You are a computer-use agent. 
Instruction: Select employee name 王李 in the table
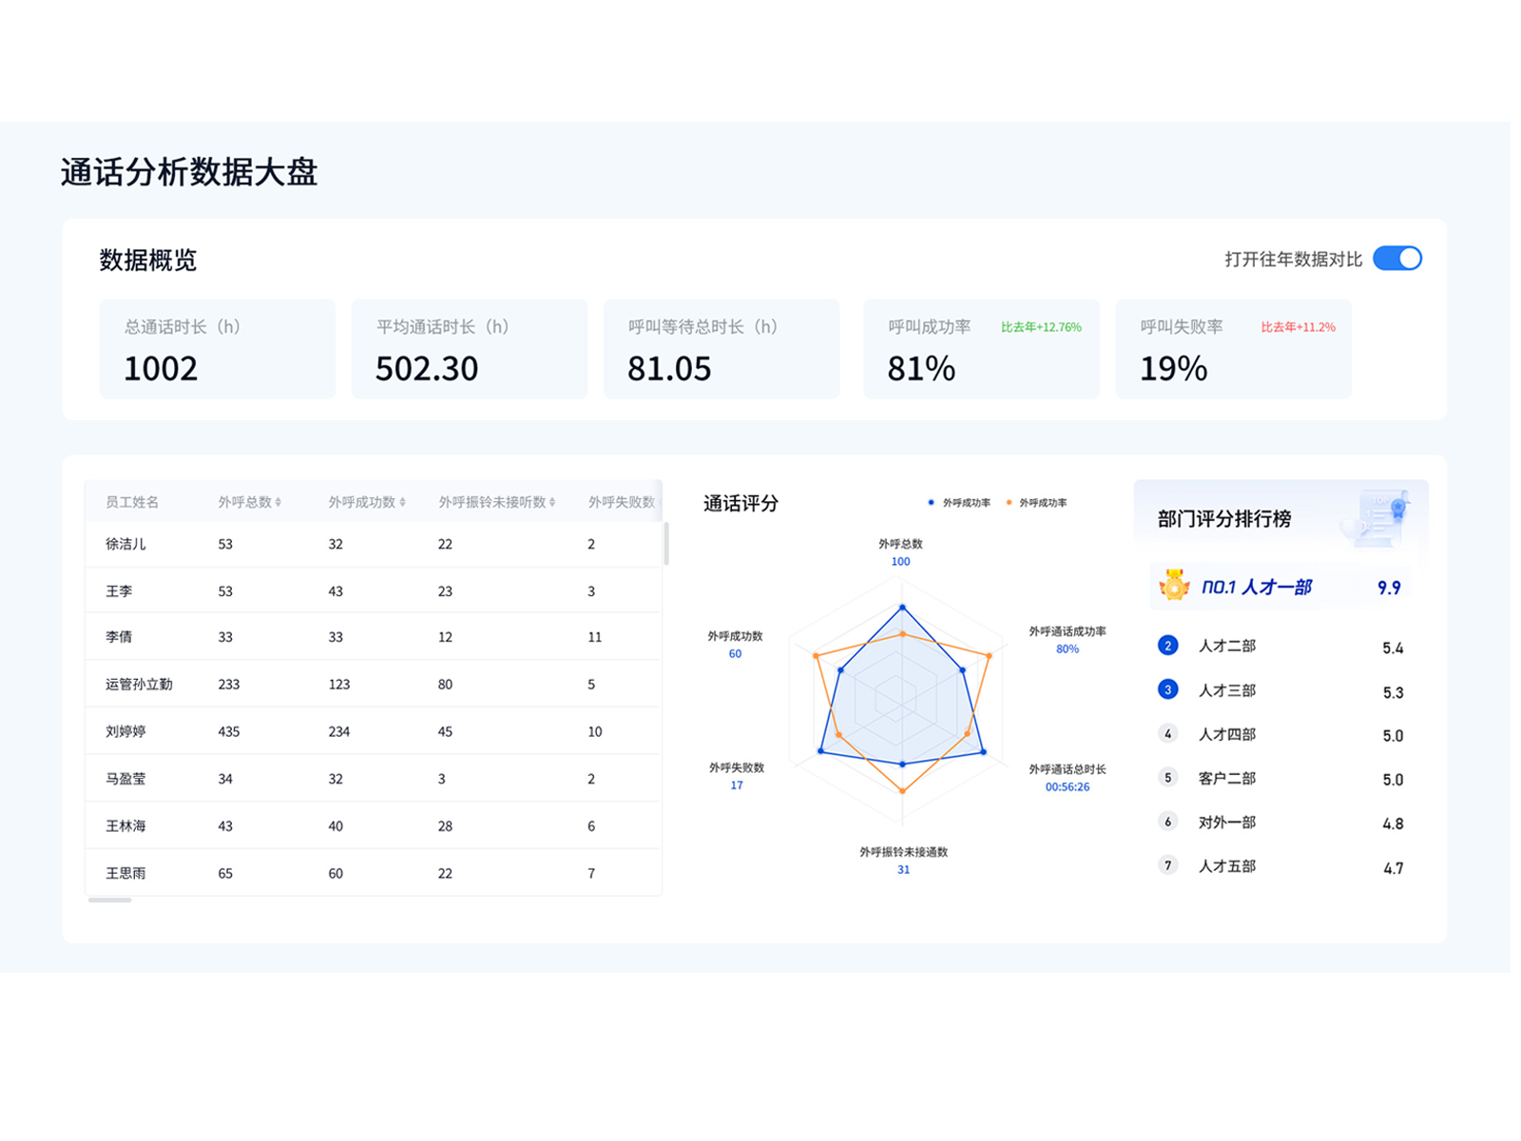click(119, 590)
